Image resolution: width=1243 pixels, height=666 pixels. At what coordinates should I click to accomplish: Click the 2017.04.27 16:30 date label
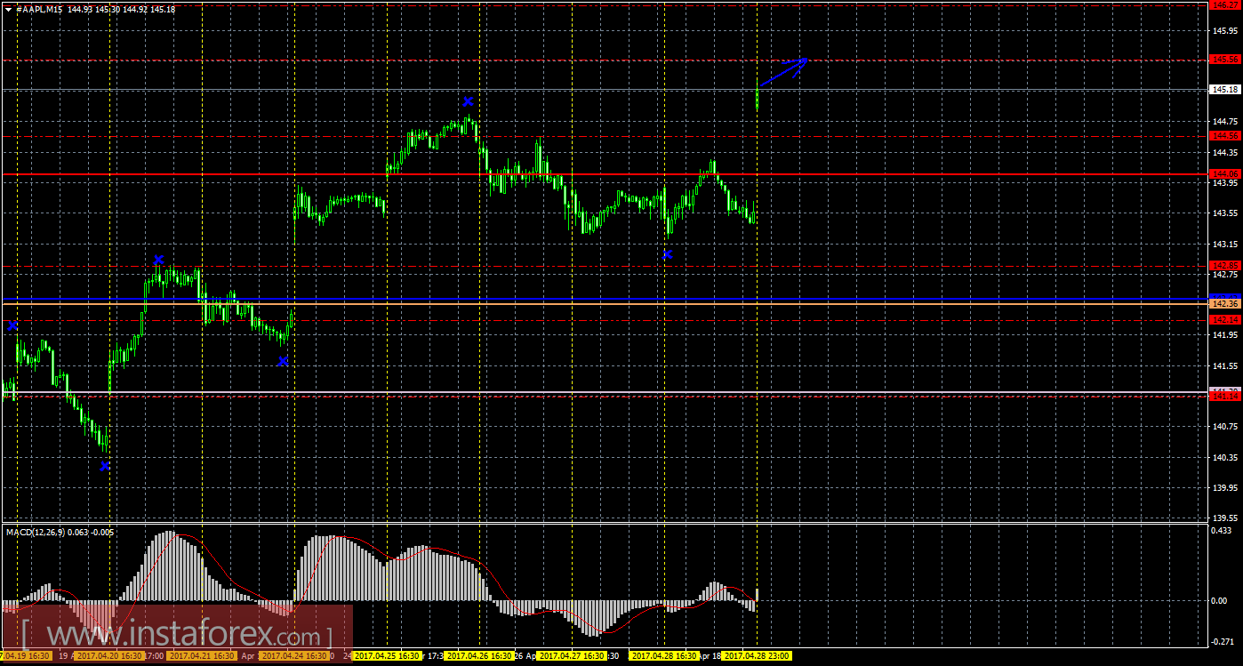tap(572, 656)
